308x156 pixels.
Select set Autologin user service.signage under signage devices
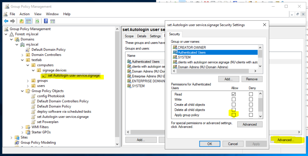coord(74,76)
